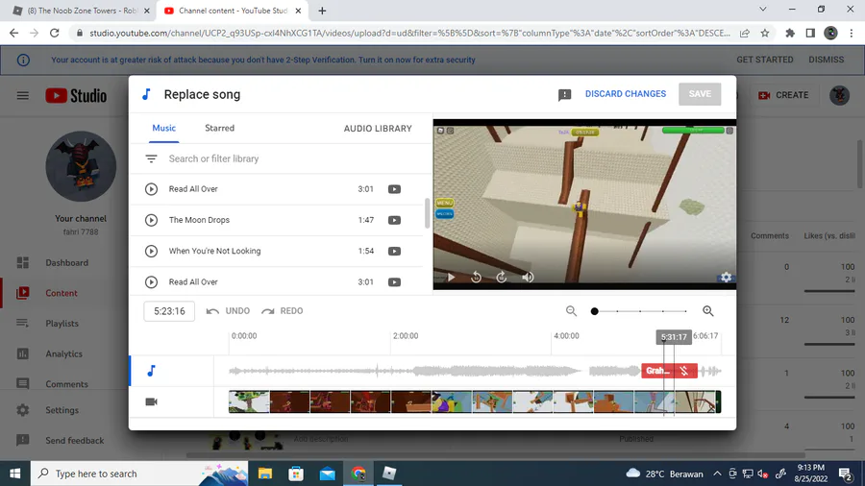Click the YouTube icon beside first Read All Over
This screenshot has width=865, height=486.
pyautogui.click(x=394, y=189)
